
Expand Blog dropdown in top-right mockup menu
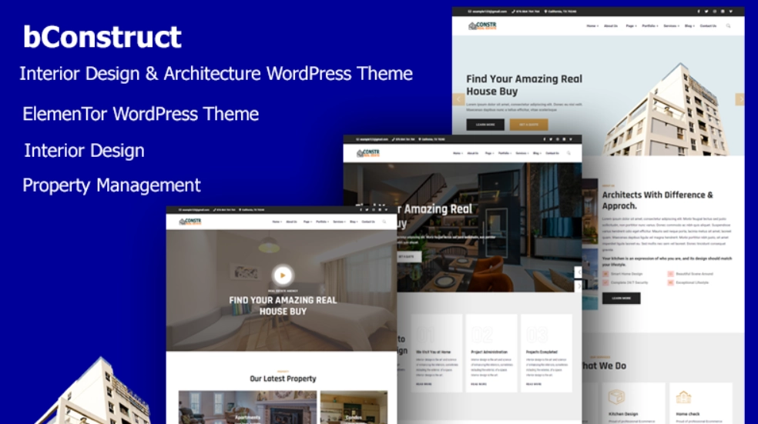tap(689, 26)
